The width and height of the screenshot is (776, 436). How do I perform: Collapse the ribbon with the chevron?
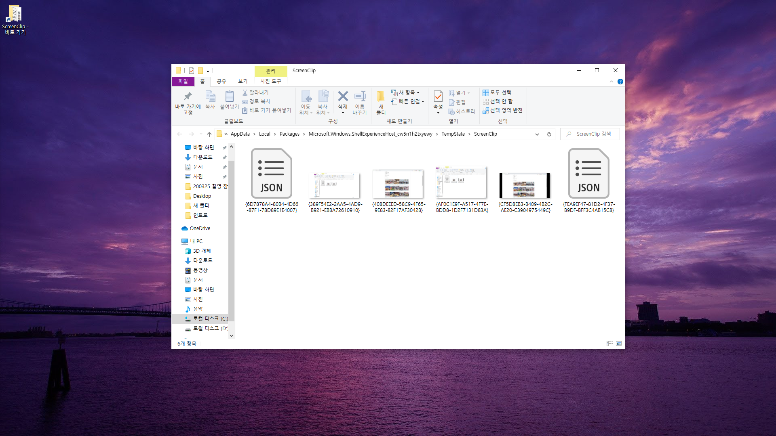611,82
